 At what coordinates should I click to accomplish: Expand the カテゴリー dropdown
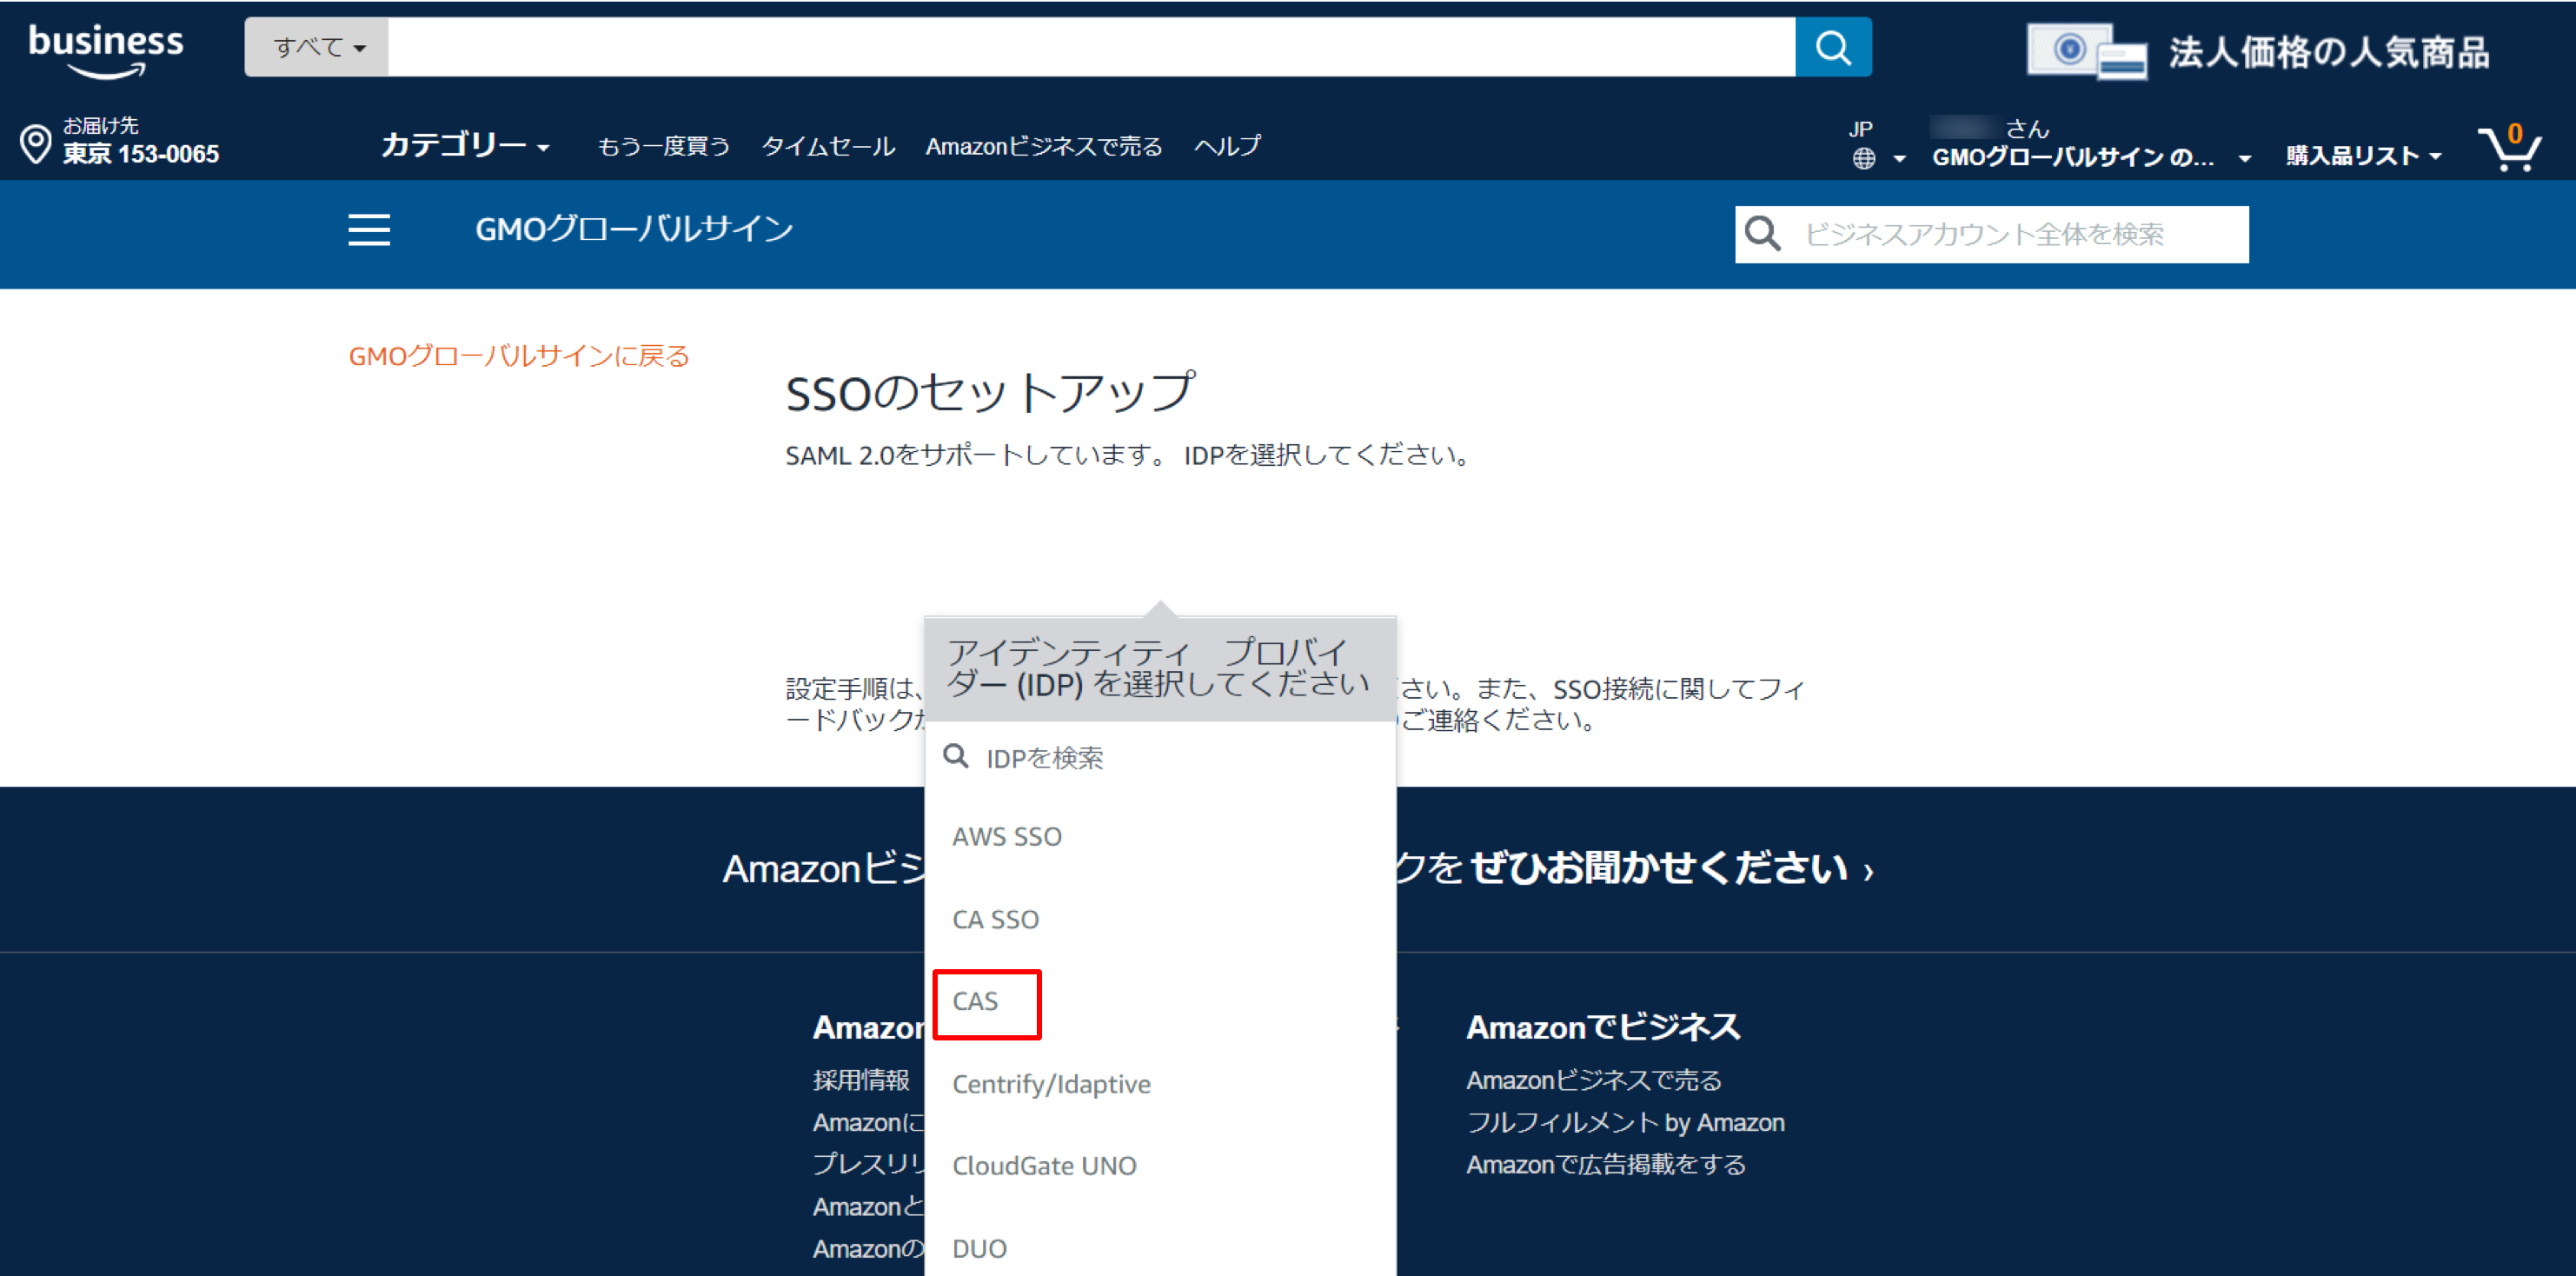(x=465, y=146)
